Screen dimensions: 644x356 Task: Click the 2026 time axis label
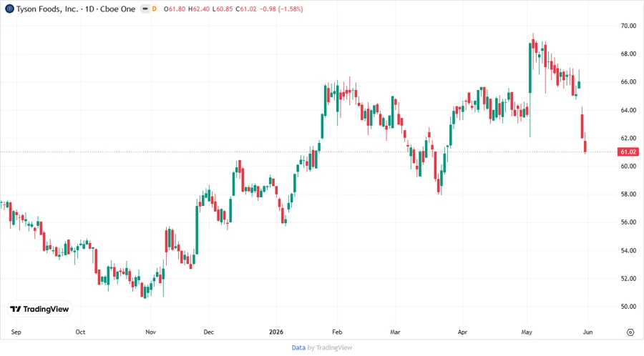[x=276, y=332]
